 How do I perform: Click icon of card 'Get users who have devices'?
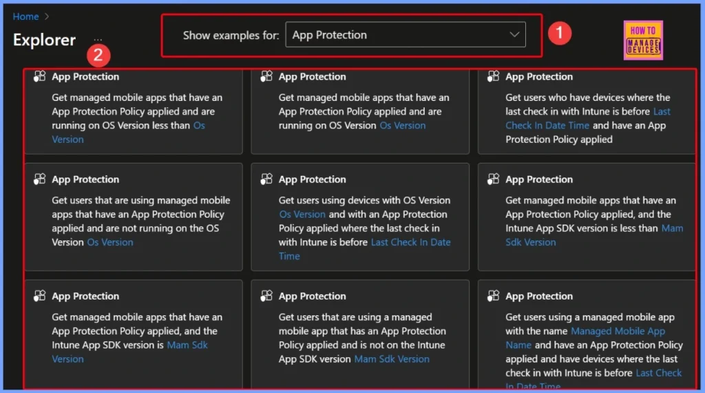click(x=493, y=76)
